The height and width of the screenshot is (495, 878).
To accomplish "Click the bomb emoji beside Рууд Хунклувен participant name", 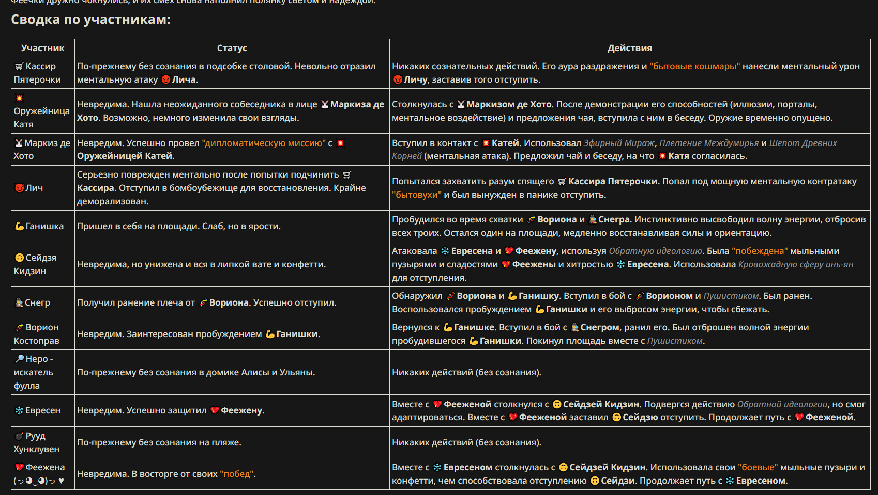I will pos(19,436).
